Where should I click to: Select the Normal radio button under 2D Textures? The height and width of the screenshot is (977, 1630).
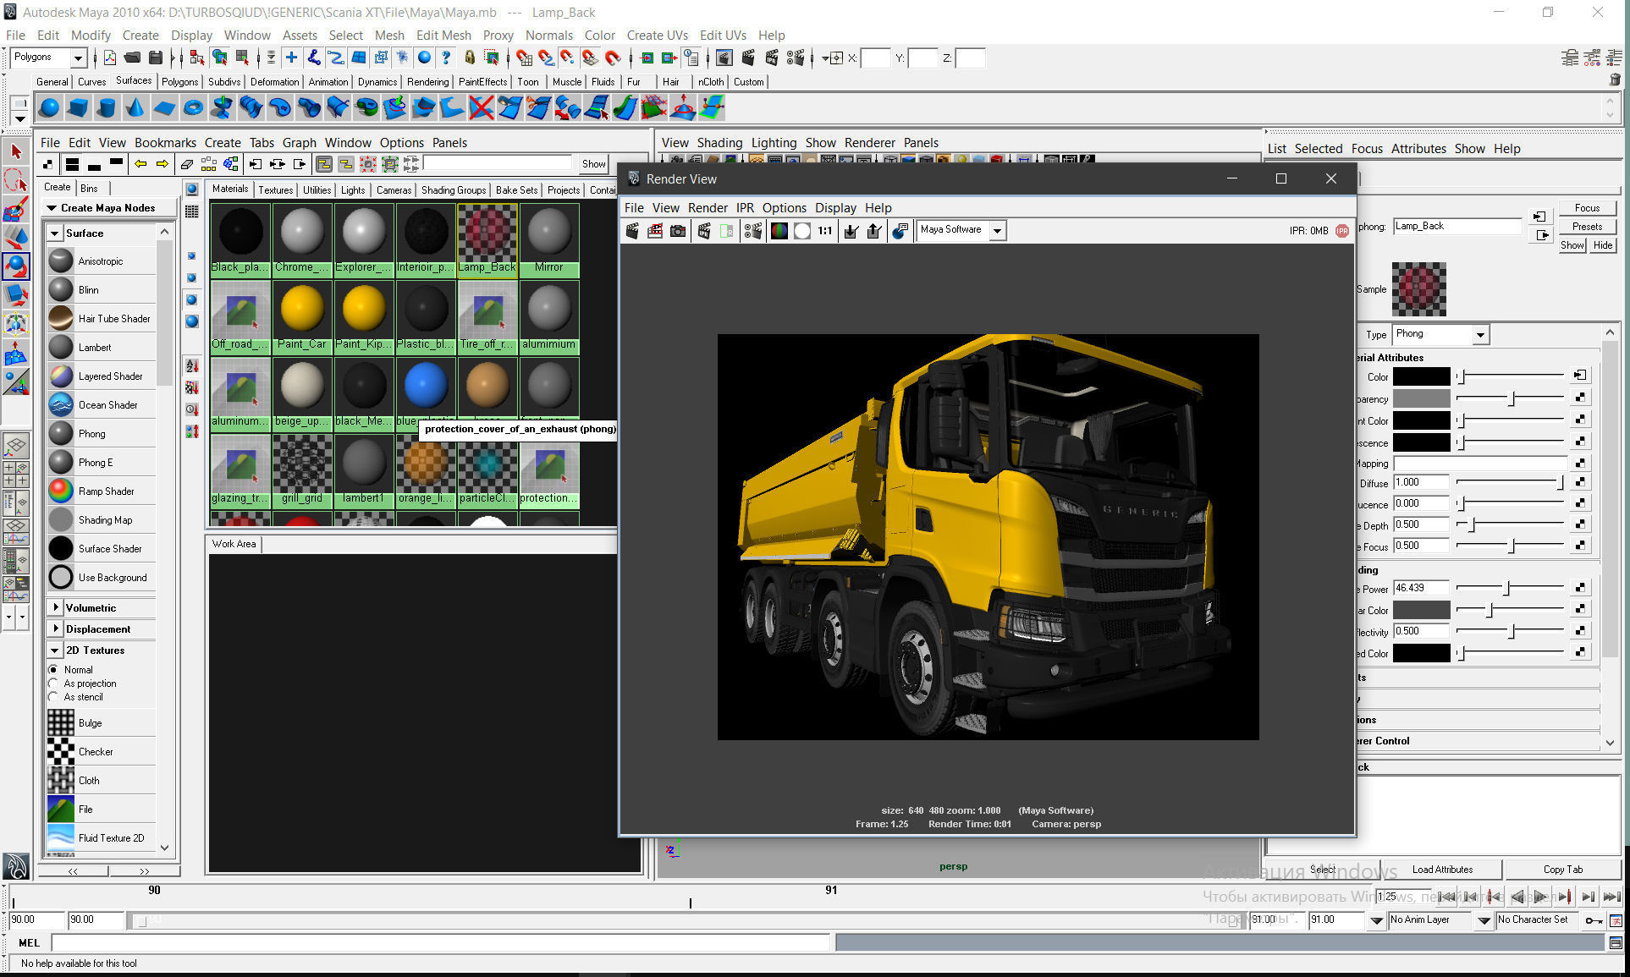tap(54, 669)
